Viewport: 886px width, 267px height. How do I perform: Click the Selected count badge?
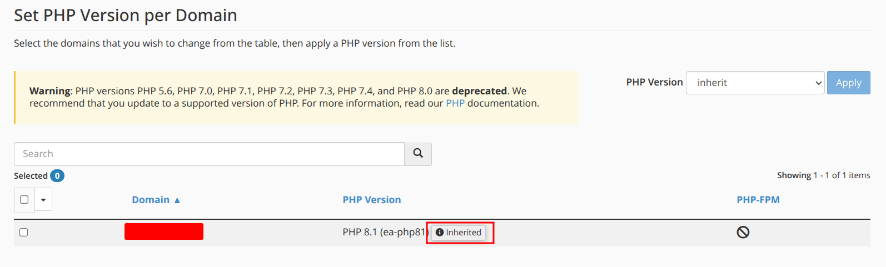point(57,176)
